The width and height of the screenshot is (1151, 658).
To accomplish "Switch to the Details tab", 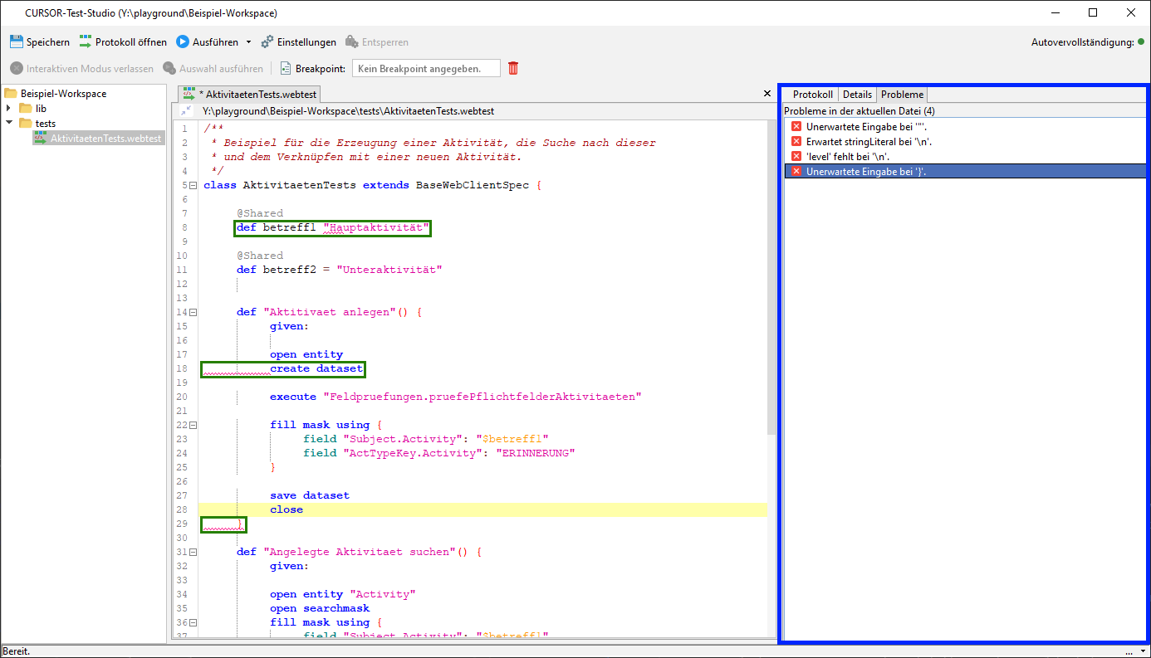I will [857, 95].
